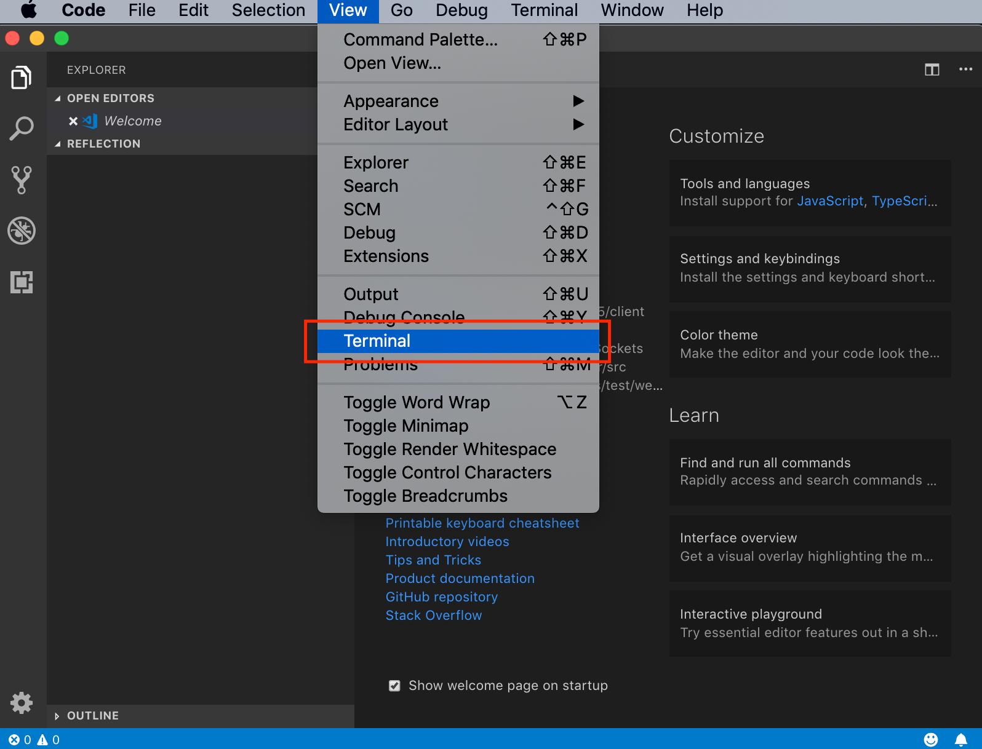Select Explorer in the View menu
982x749 pixels.
458,162
